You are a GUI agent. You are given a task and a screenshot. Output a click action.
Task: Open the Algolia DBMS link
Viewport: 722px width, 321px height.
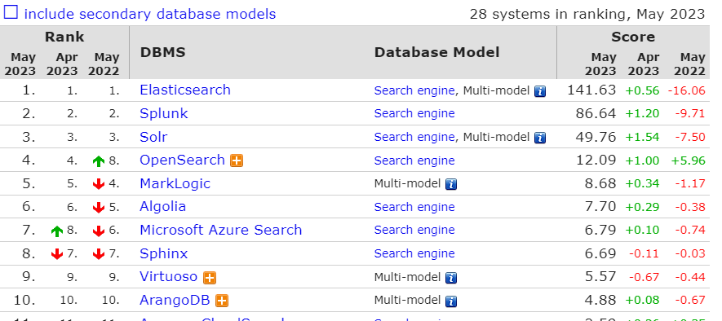pos(163,206)
